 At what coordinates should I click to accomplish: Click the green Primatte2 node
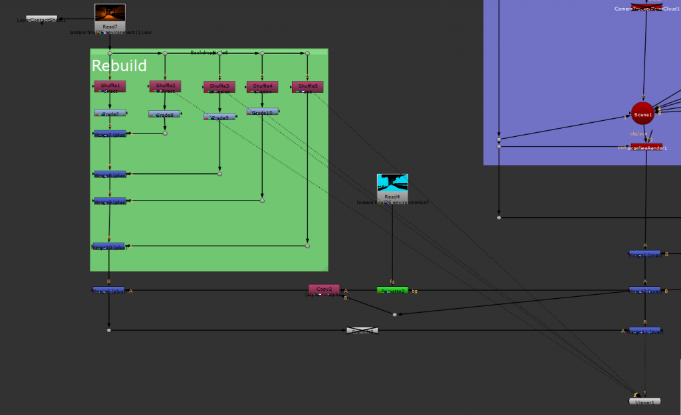click(392, 290)
